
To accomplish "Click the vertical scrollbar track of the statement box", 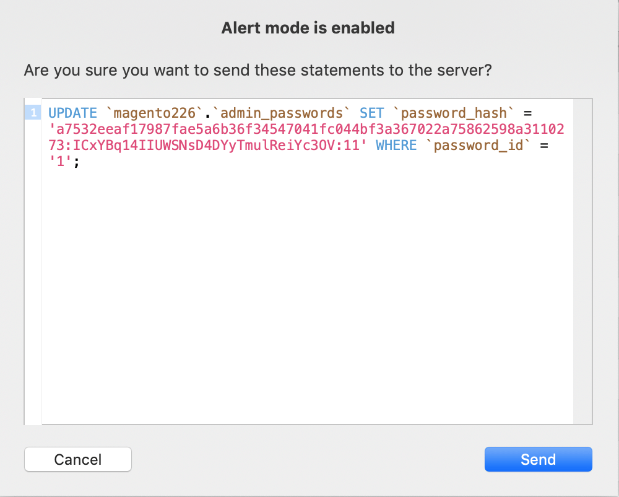I will pyautogui.click(x=582, y=262).
